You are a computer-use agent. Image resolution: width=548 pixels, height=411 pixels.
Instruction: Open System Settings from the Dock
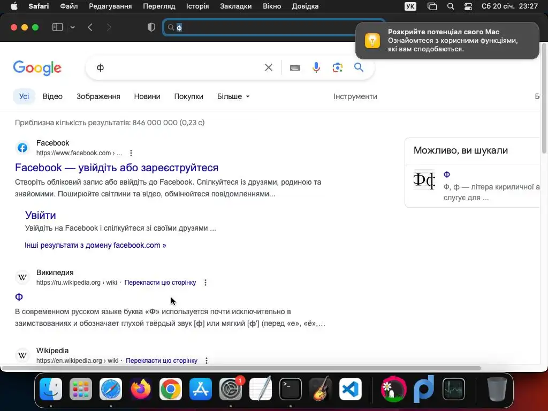coord(231,389)
